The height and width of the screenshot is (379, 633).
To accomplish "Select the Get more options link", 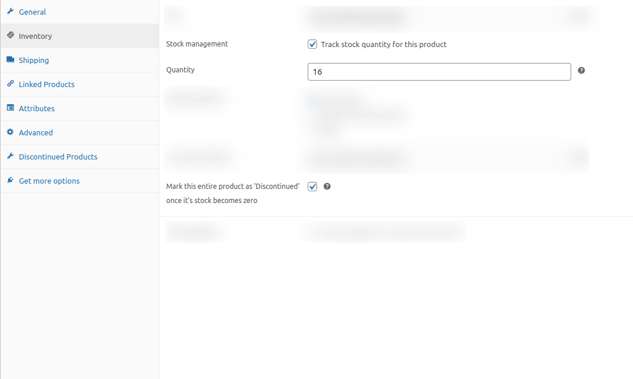I will pos(49,181).
